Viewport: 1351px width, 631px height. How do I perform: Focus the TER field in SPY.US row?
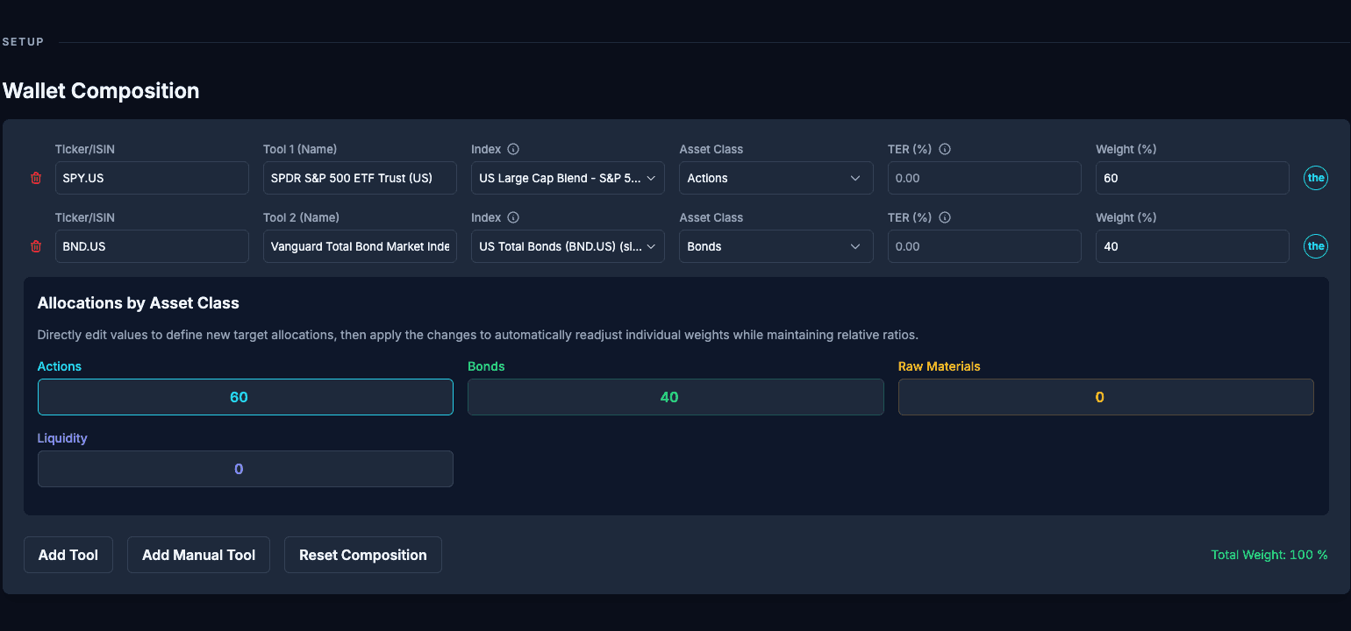point(984,178)
